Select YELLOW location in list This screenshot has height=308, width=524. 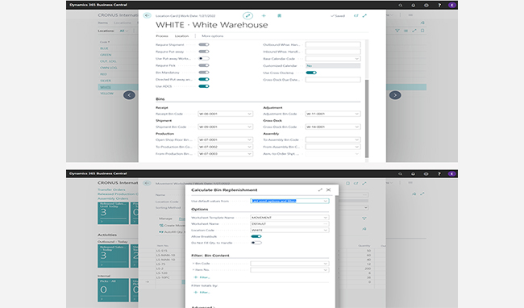coord(107,94)
